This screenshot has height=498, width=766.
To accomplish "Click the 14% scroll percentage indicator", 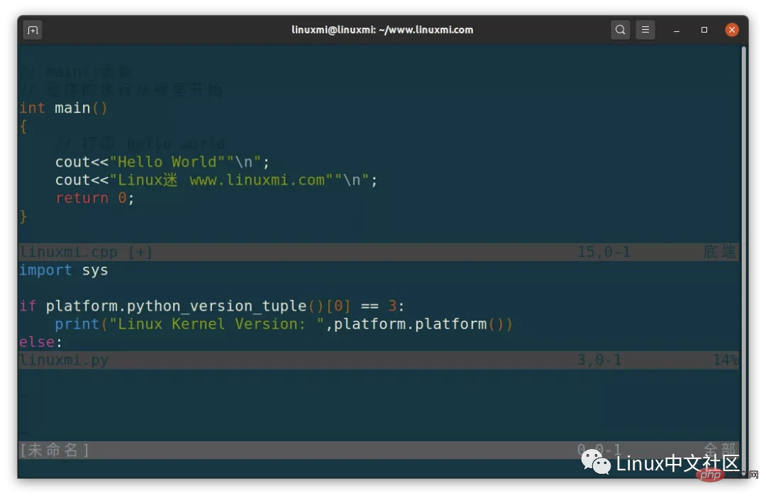I will pyautogui.click(x=726, y=360).
